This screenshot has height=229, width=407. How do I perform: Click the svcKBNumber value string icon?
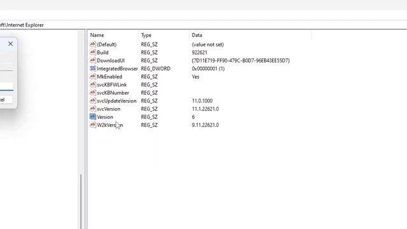(x=93, y=92)
